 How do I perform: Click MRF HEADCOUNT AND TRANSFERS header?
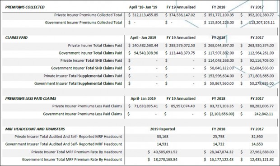pos(35,129)
